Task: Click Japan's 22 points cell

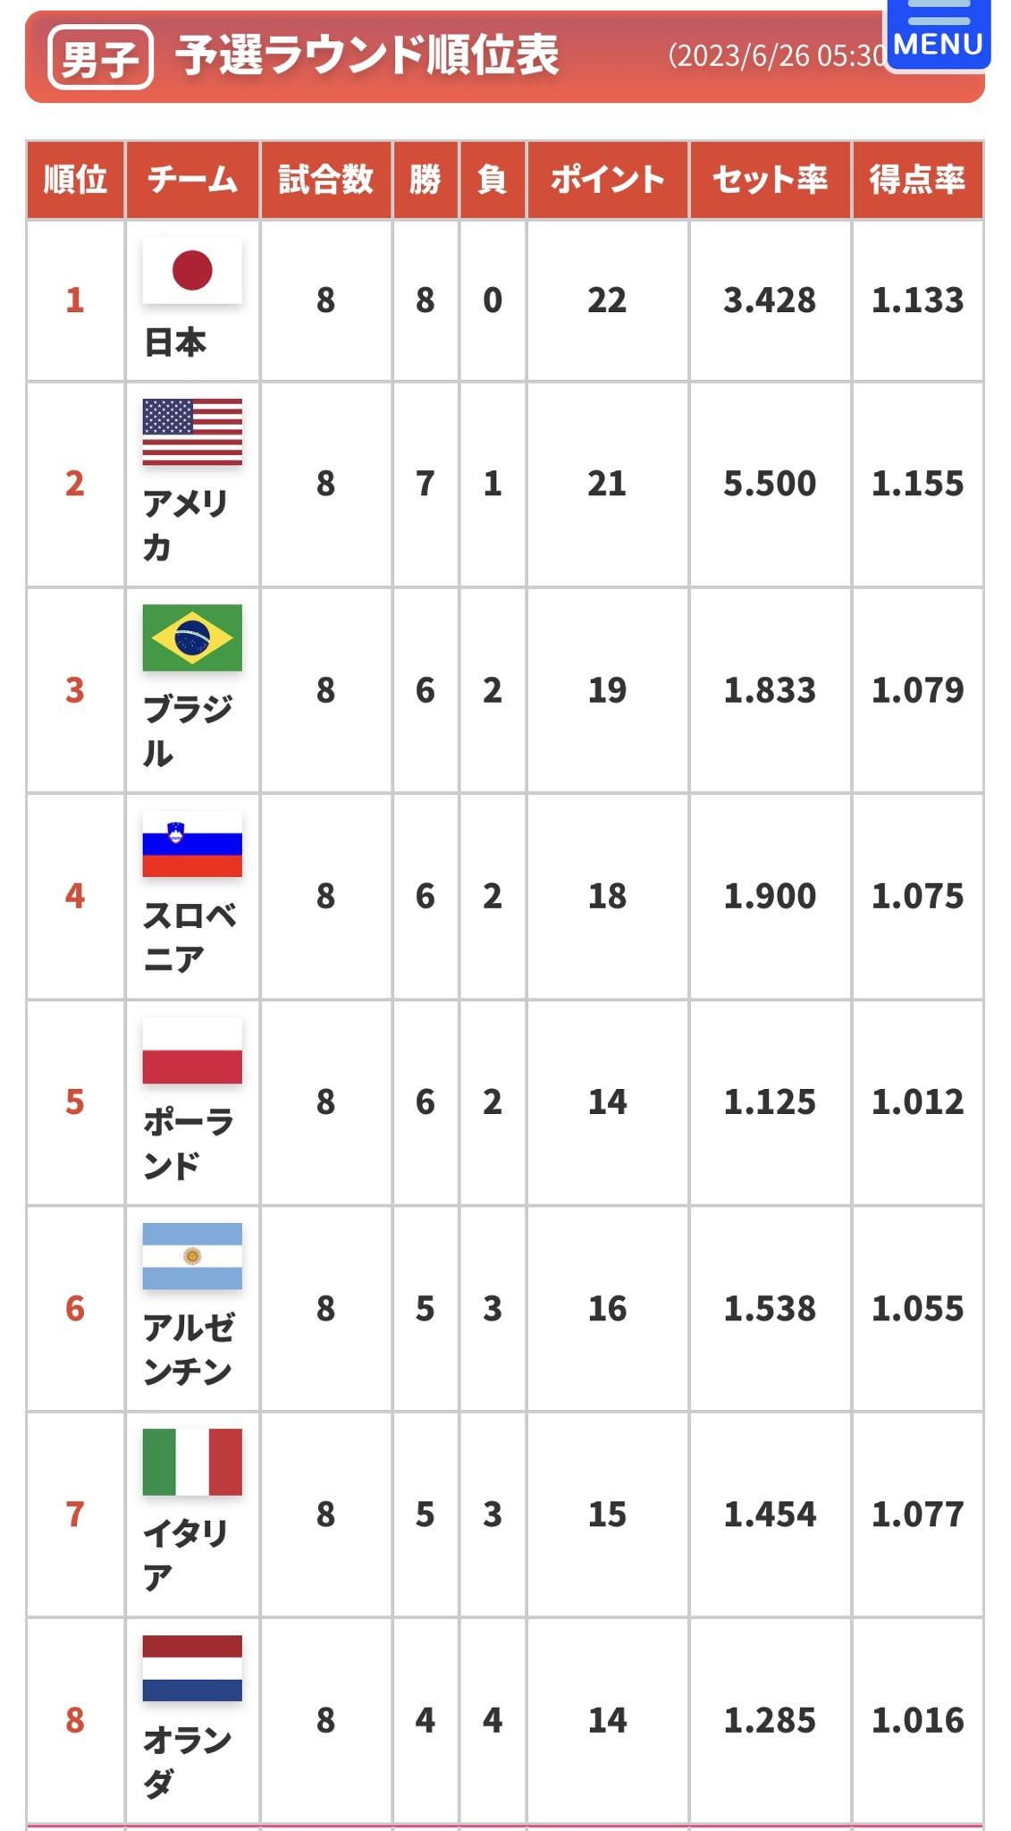Action: pos(607,300)
